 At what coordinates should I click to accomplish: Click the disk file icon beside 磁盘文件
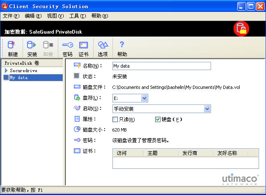pyautogui.click(x=77, y=87)
